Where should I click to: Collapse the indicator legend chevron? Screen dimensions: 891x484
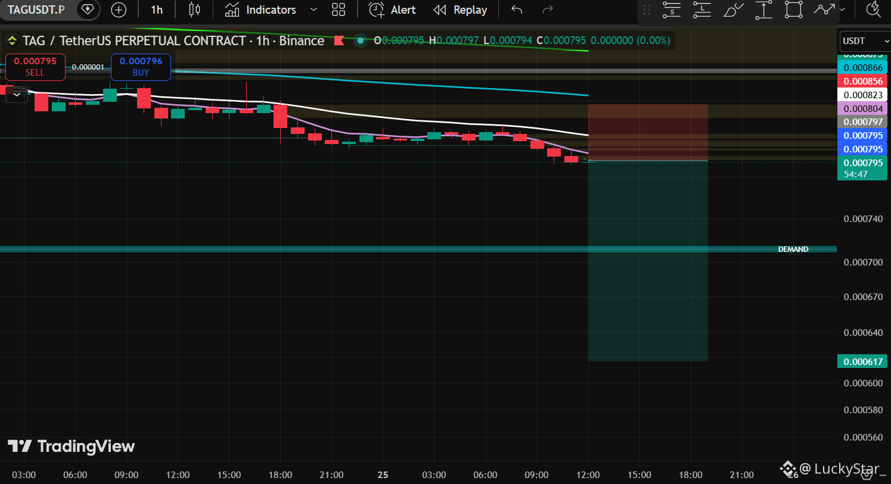click(17, 94)
